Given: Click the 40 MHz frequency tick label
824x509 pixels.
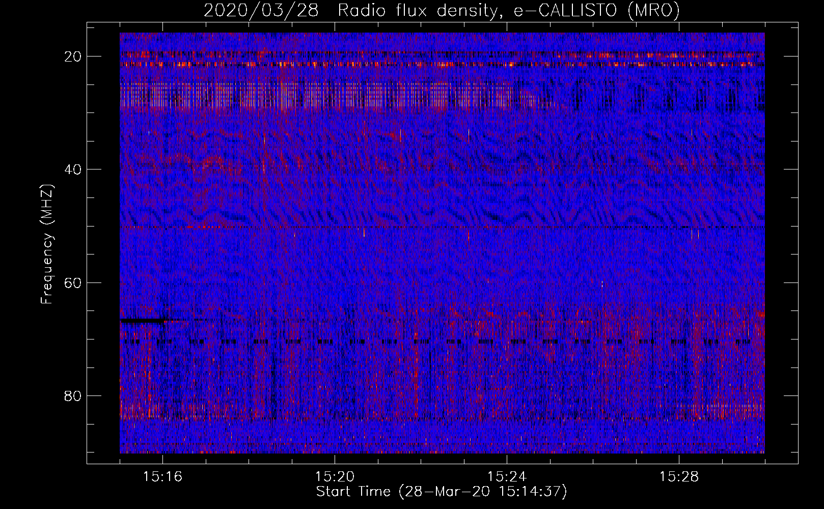Looking at the screenshot, I should point(73,169).
